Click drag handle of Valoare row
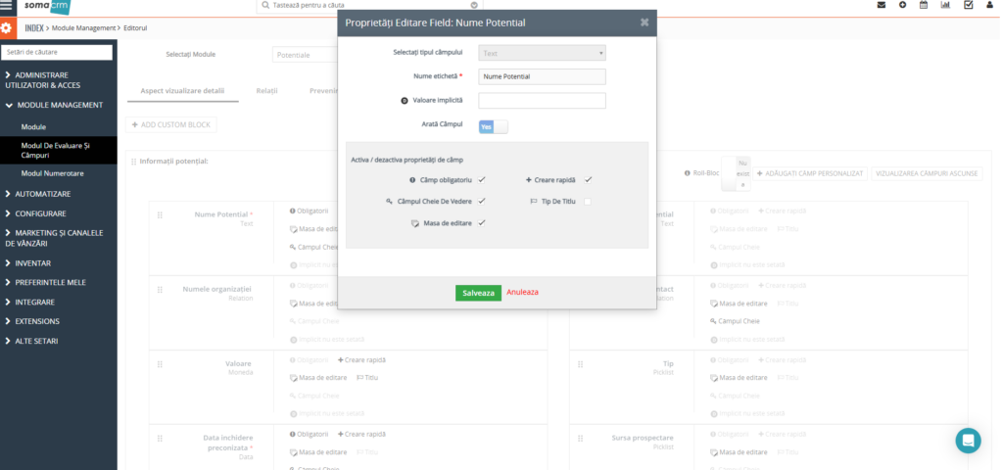Image resolution: width=1003 pixels, height=470 pixels. 160,364
